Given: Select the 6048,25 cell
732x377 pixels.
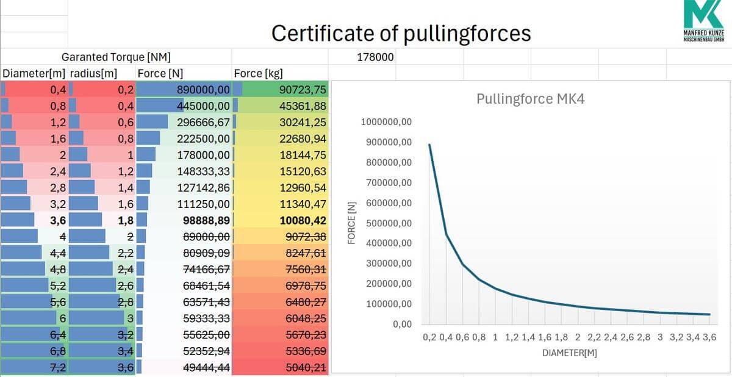Looking at the screenshot, I should [x=280, y=318].
